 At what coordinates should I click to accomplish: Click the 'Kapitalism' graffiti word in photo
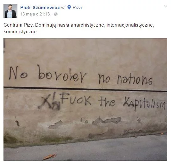pos(144,103)
